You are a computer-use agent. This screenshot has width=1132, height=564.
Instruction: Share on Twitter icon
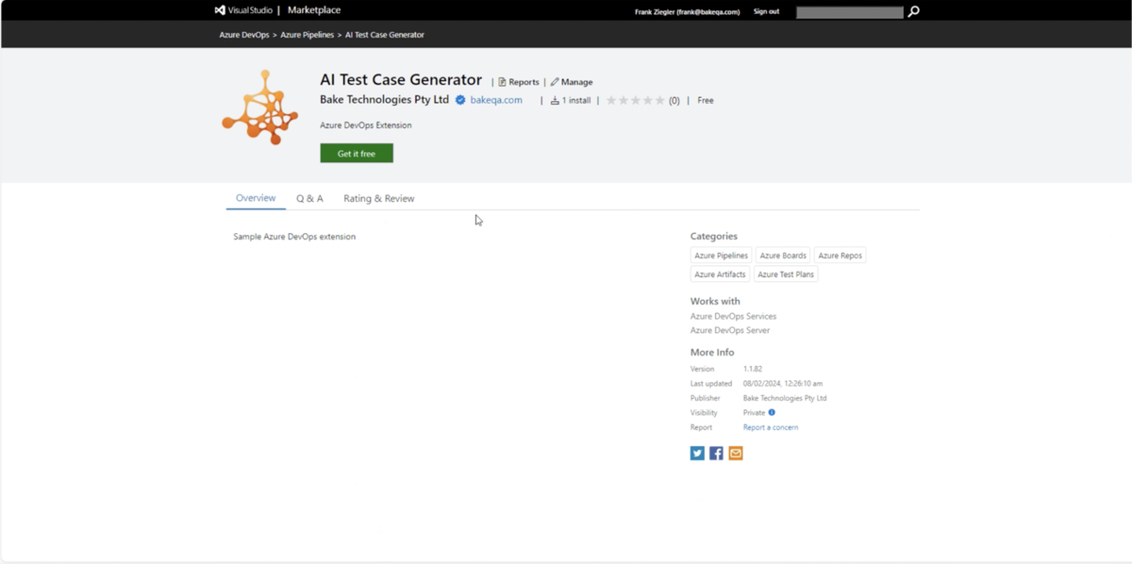pos(697,454)
